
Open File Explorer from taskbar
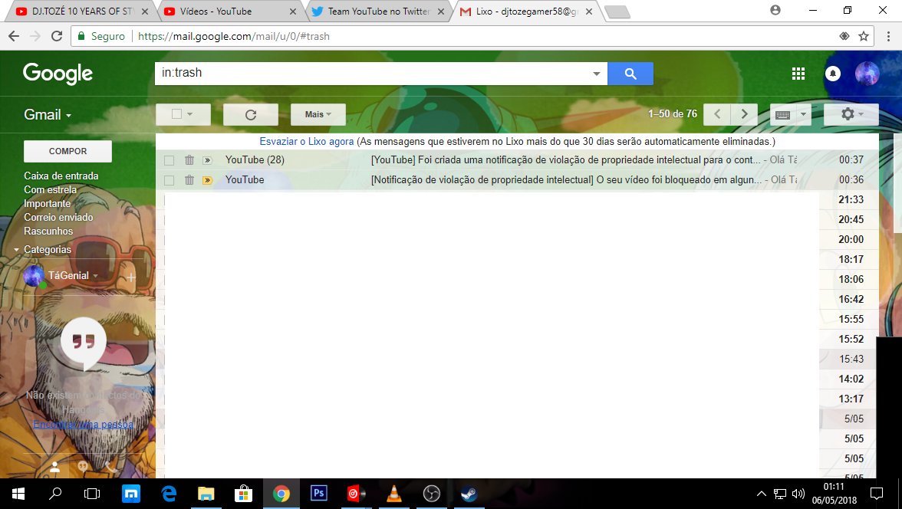click(206, 494)
